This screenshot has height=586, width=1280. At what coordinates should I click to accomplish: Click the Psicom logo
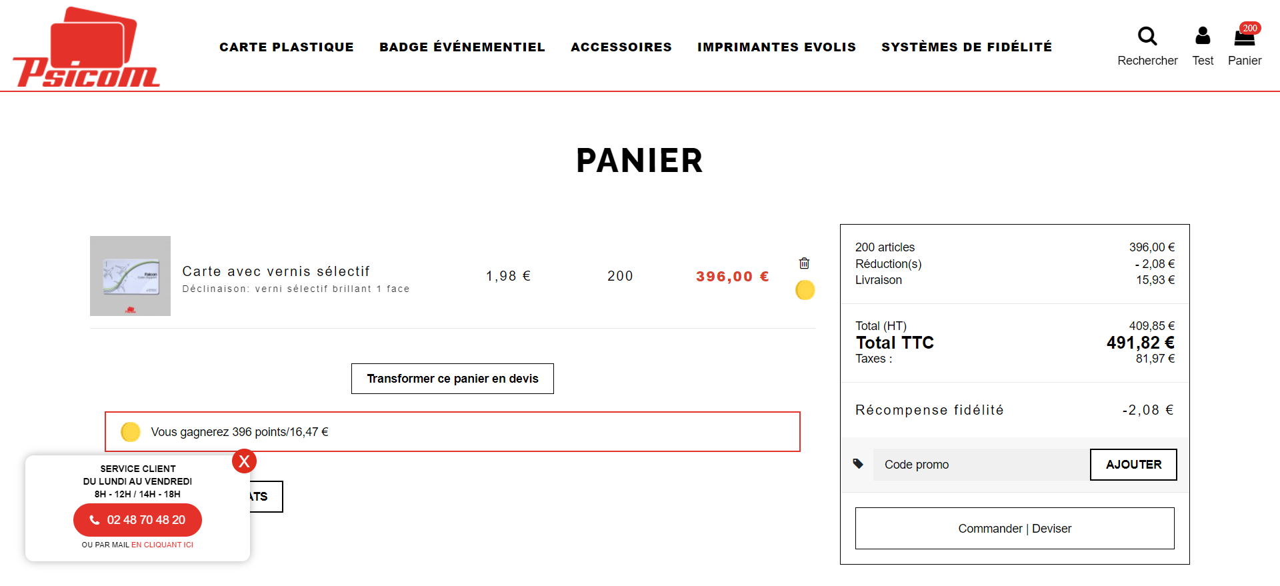pos(86,47)
